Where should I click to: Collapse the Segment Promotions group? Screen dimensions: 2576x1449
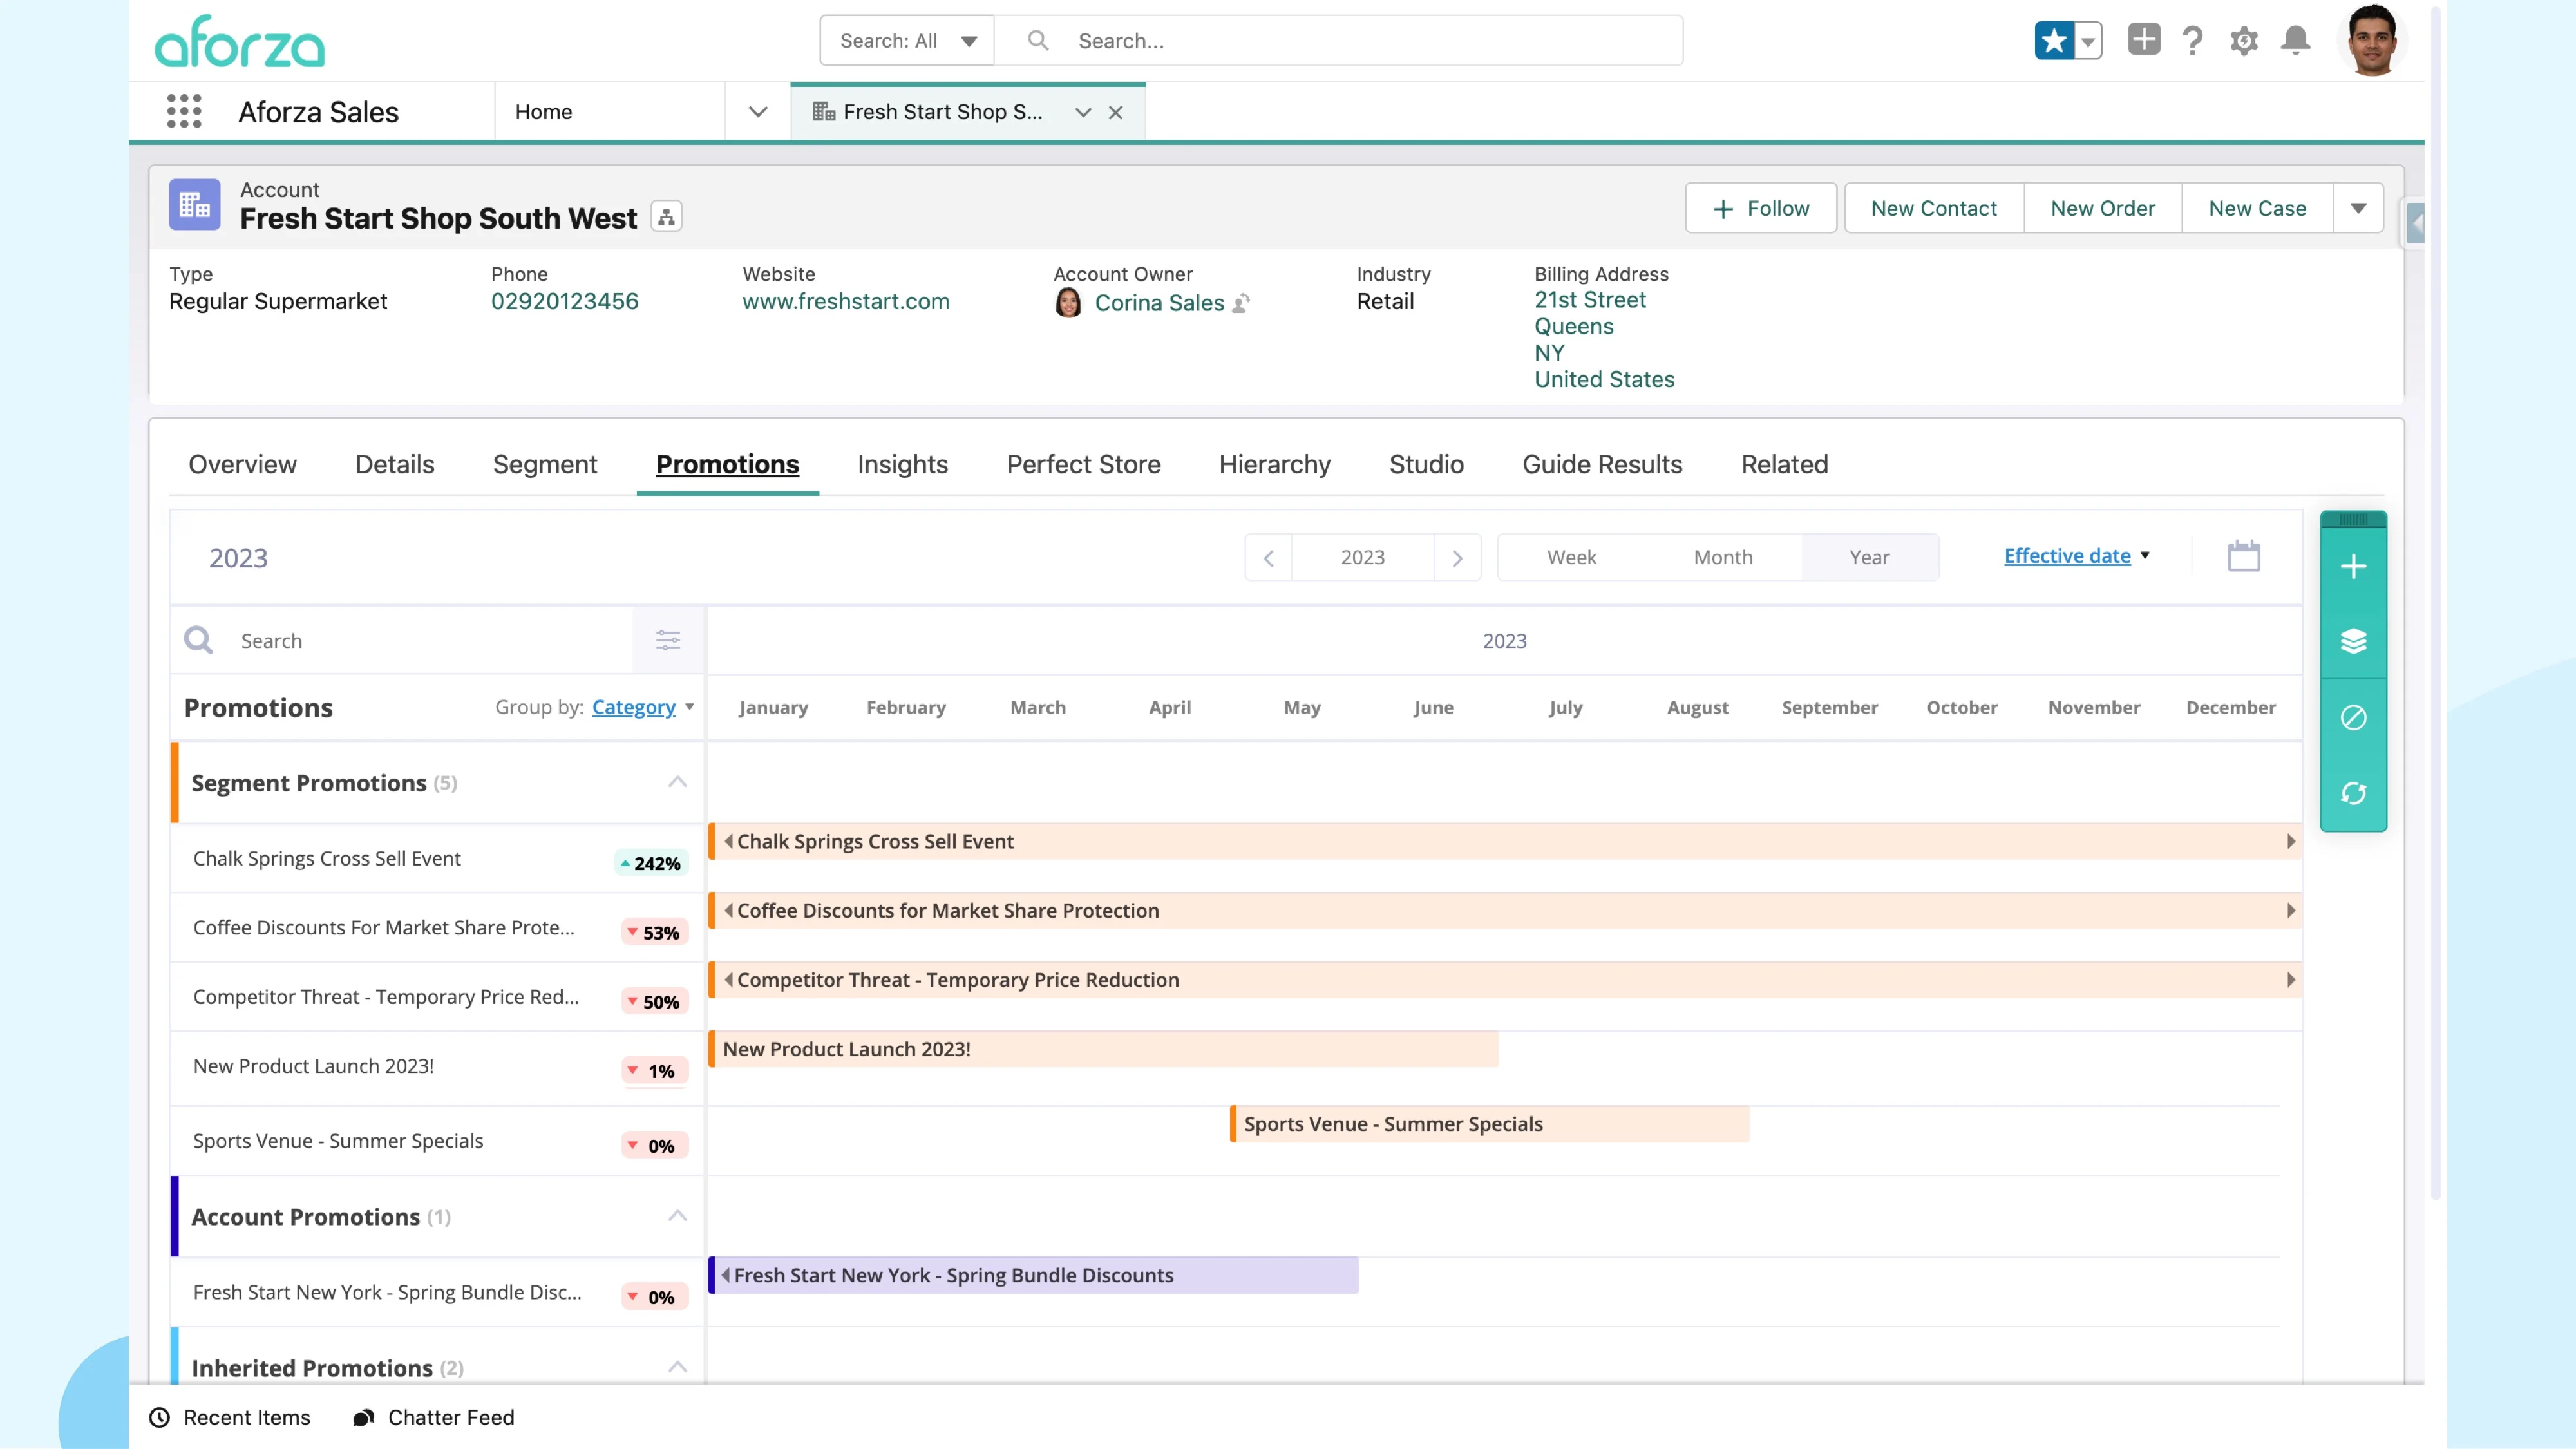click(677, 782)
